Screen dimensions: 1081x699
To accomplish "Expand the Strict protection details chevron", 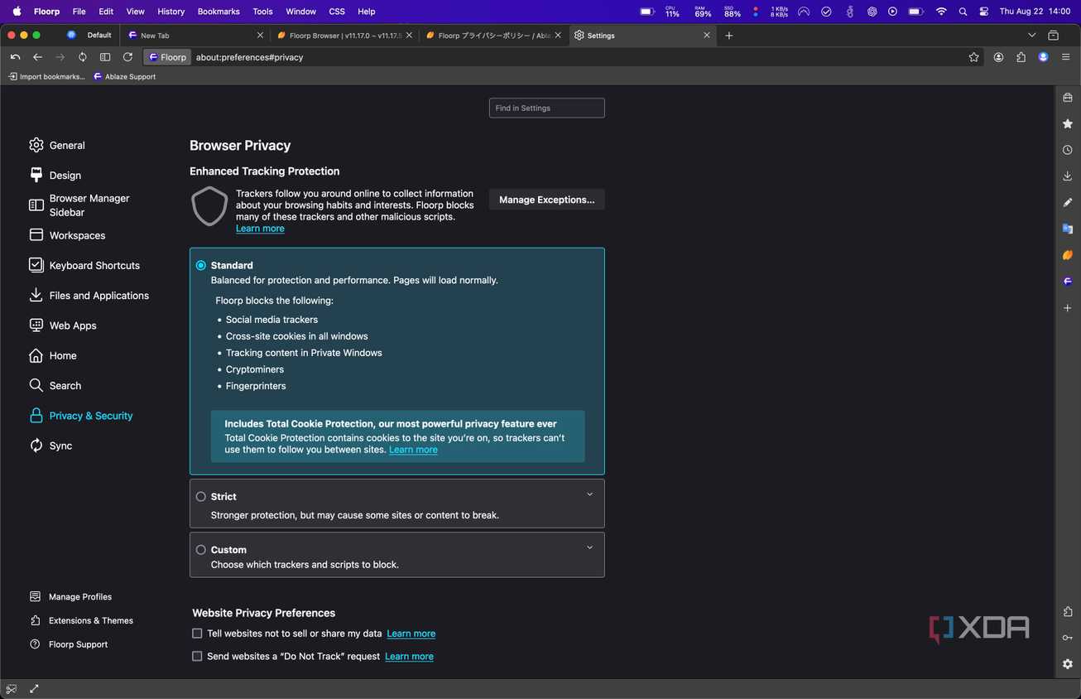I will point(590,494).
